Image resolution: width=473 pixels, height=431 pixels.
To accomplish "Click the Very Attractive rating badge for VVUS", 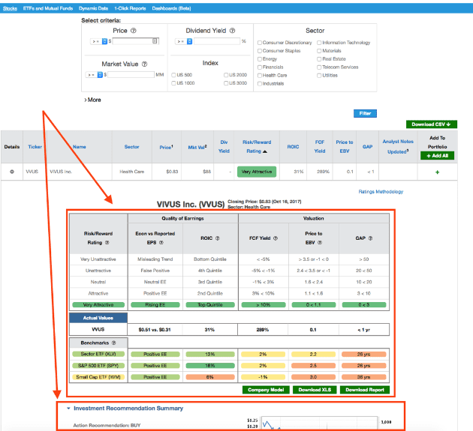I will 257,172.
